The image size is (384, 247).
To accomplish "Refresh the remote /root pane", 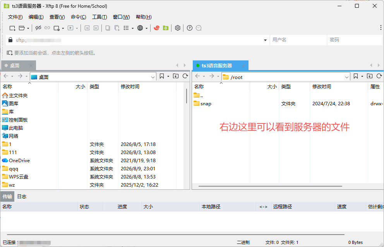I will tap(379, 76).
